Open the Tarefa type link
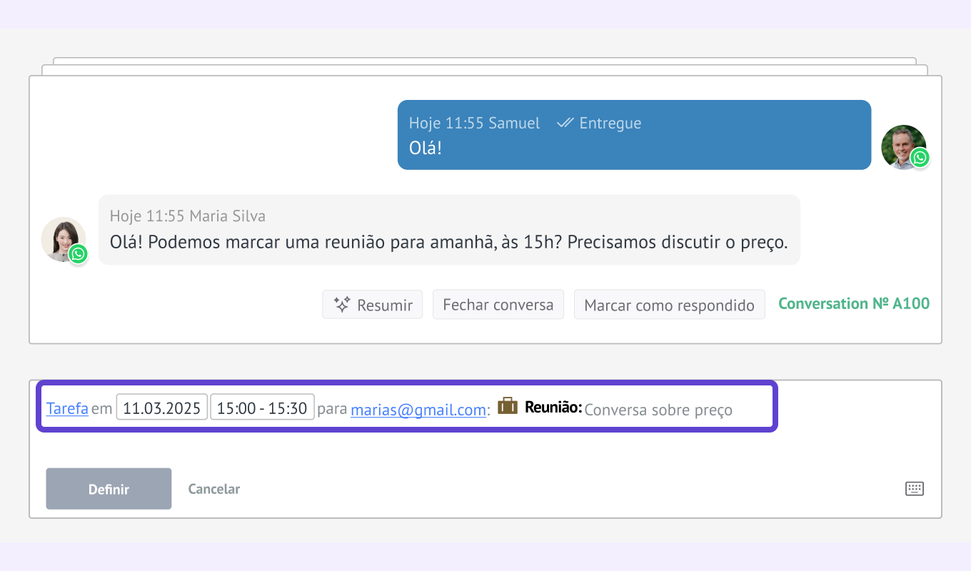The height and width of the screenshot is (571, 971). click(x=67, y=409)
